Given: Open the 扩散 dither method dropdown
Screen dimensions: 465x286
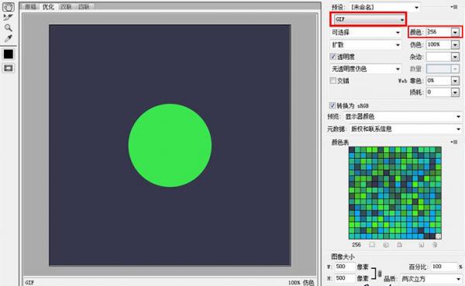Looking at the screenshot, I should point(365,45).
